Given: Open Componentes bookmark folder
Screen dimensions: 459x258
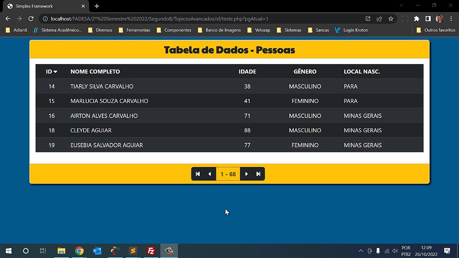Looking at the screenshot, I should tap(174, 30).
